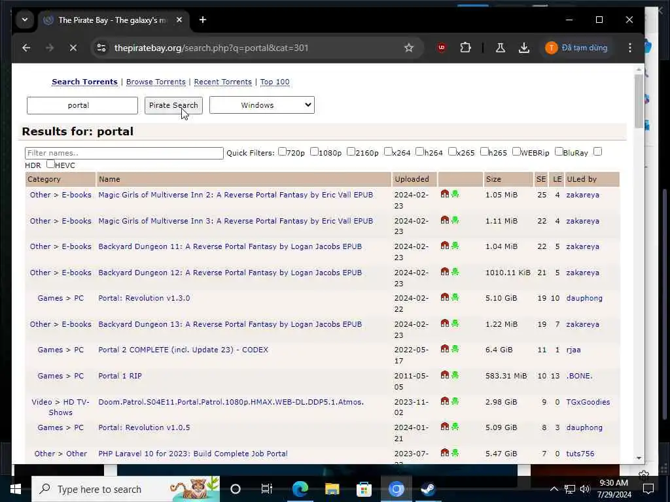Image resolution: width=670 pixels, height=502 pixels.
Task: Tick the x265 filter checkbox
Action: point(452,152)
